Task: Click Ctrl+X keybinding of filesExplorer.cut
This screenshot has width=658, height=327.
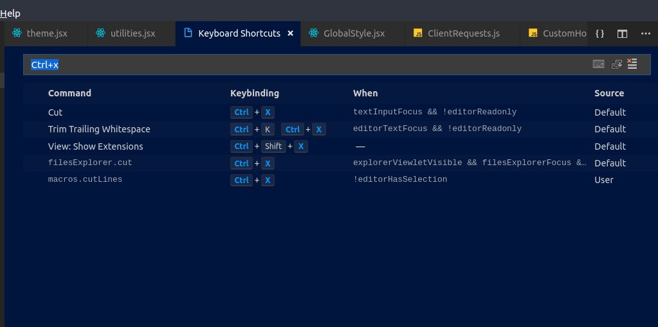Action: 252,163
